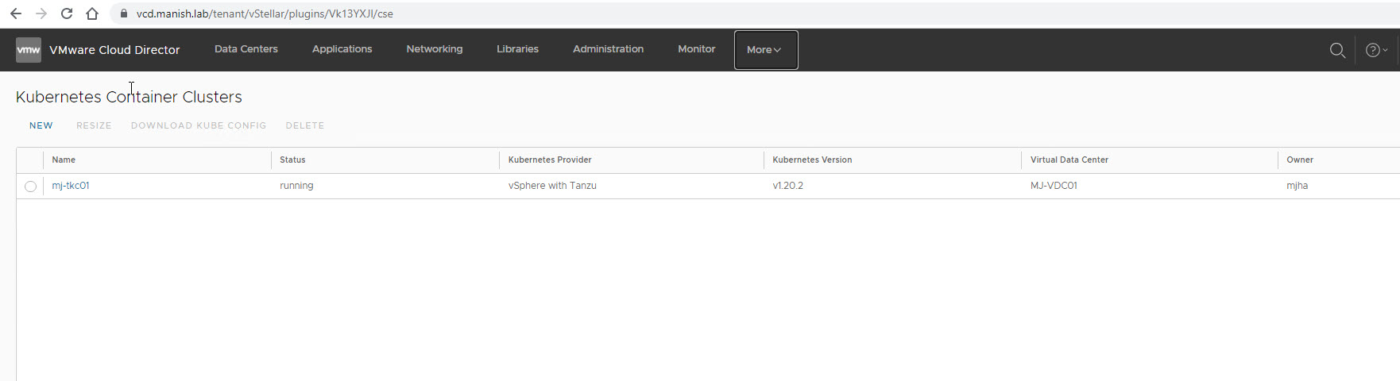The image size is (1400, 381).
Task: Reload the page with the refresh icon
Action: (x=67, y=13)
